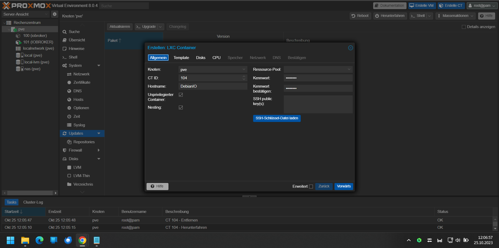Open the root@pam user menu
Screen dimensions: 499x248
(x=482, y=5)
